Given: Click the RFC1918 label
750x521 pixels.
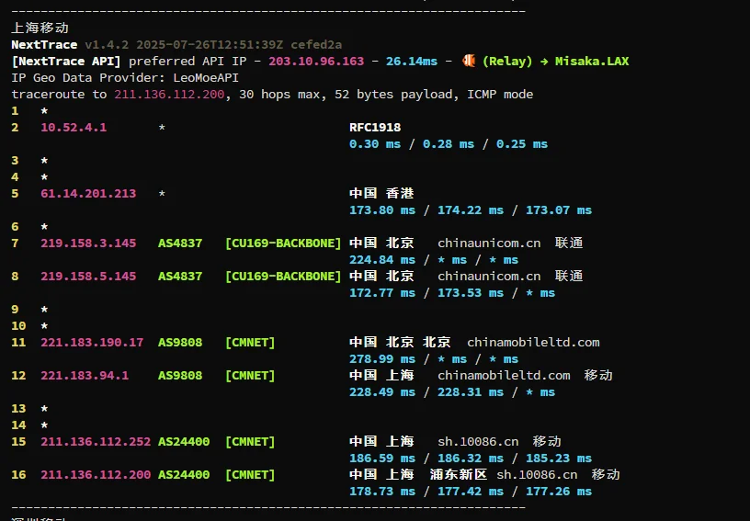Looking at the screenshot, I should coord(375,127).
